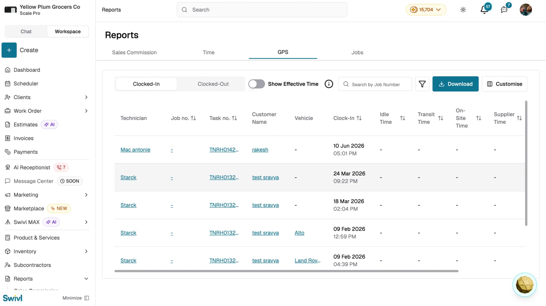
Task: Open the floating gold assistant orb
Action: [x=524, y=285]
